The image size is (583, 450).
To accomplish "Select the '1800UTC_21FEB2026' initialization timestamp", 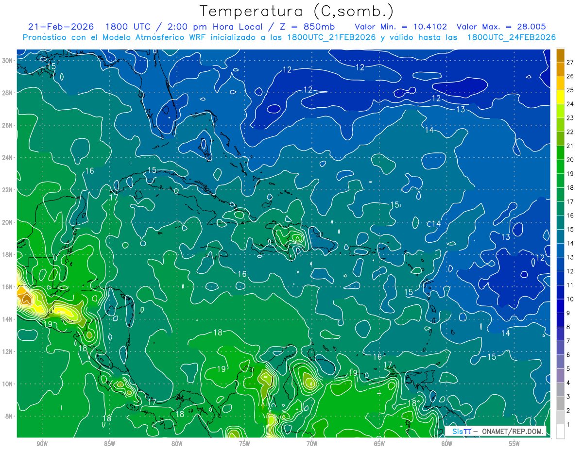I will [331, 37].
